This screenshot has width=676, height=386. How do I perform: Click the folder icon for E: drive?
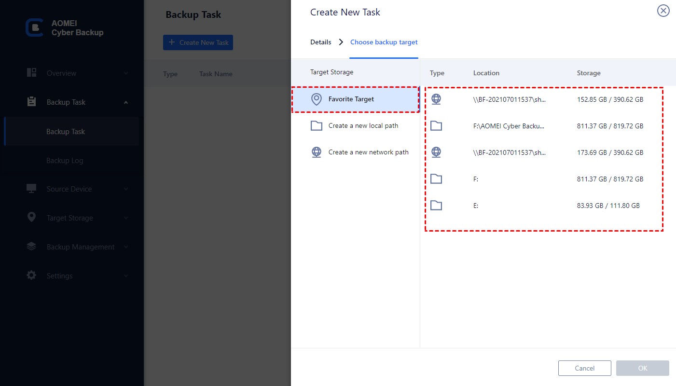pos(436,206)
